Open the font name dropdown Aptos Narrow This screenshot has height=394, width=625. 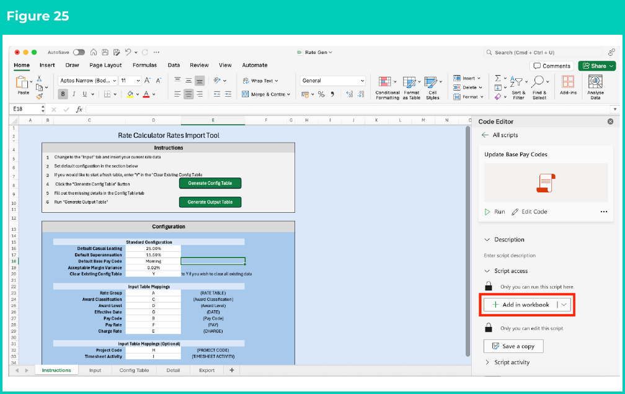pos(87,81)
